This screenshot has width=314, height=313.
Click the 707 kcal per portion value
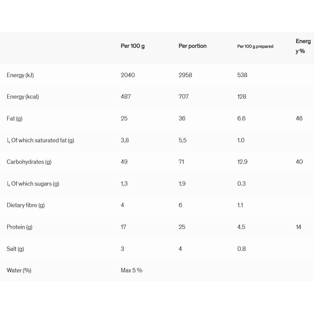coord(183,96)
